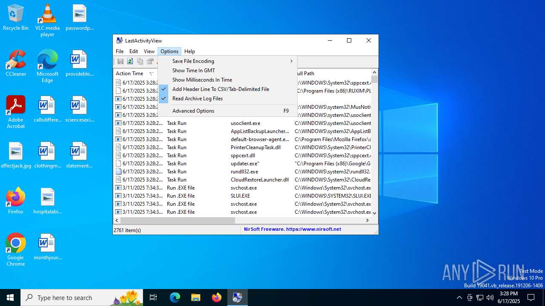Open the Help menu
The height and width of the screenshot is (306, 545).
tap(189, 51)
